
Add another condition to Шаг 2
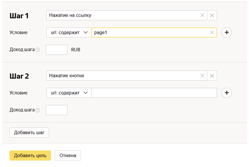click(226, 93)
